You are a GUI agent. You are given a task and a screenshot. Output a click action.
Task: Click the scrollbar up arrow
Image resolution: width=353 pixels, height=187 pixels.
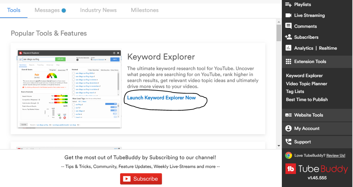[279, 22]
